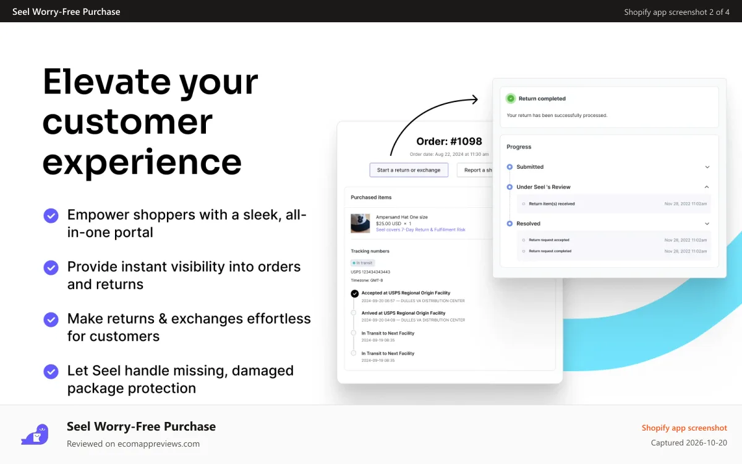Image resolution: width=742 pixels, height=464 pixels.
Task: Click the Resolved step circle icon
Action: point(510,223)
